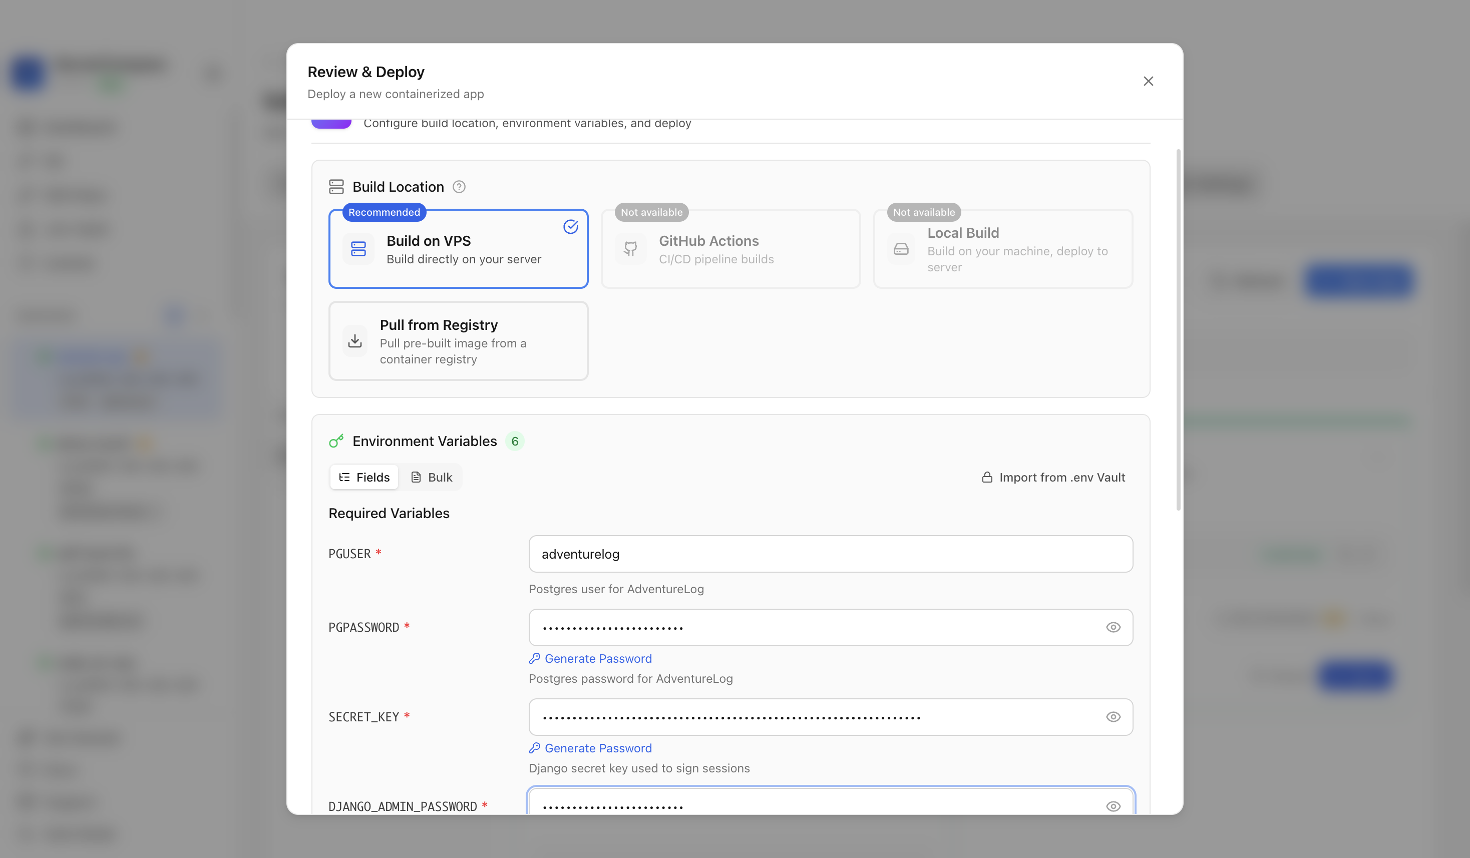This screenshot has height=858, width=1470.
Task: Select the GitHub Actions build option
Action: pyautogui.click(x=731, y=249)
